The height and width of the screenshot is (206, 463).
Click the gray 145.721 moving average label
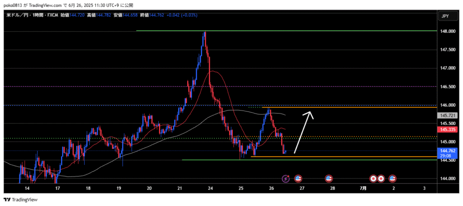pos(447,116)
